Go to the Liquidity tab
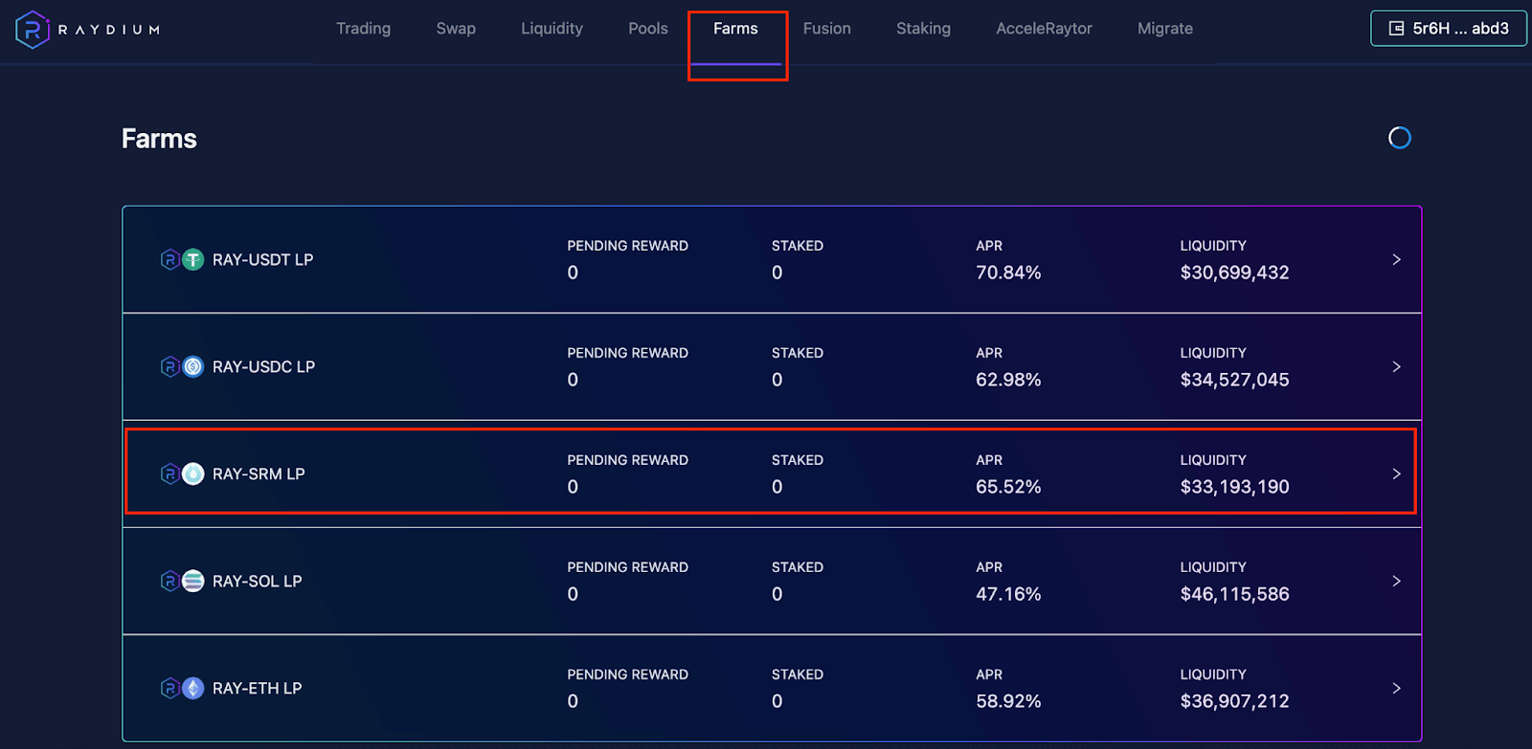This screenshot has width=1532, height=749. (x=552, y=29)
